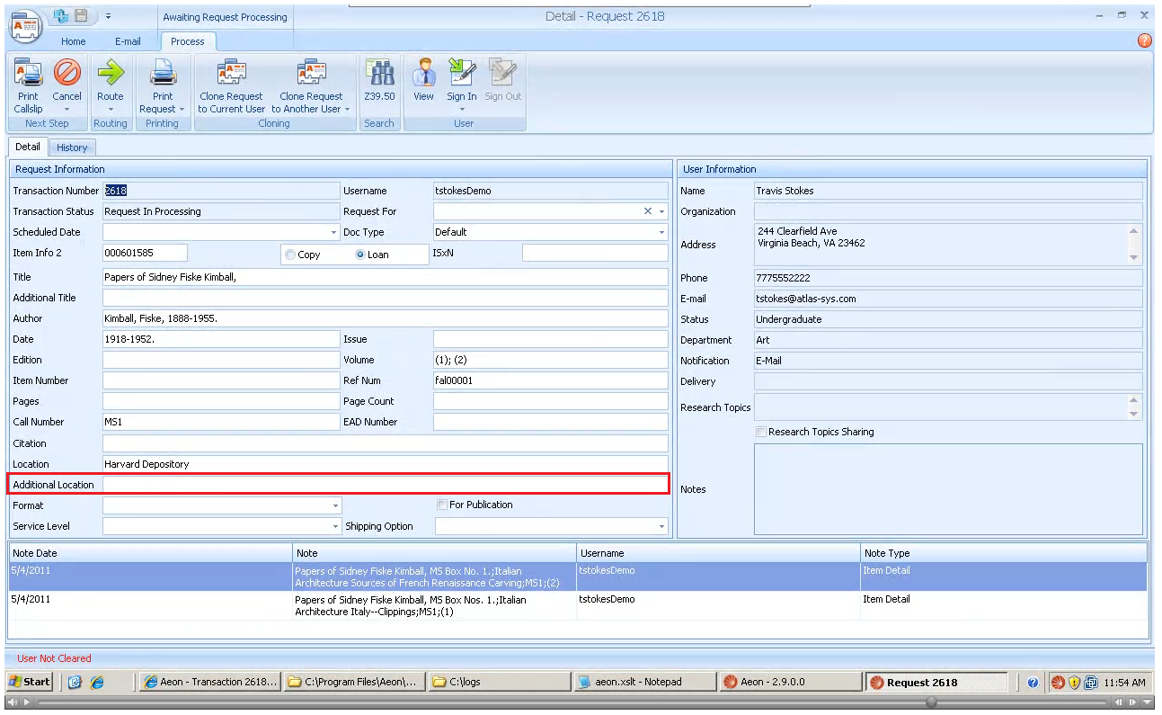Screen dimensions: 1162x715
Task: Click the Additional Location input field
Action: 385,485
